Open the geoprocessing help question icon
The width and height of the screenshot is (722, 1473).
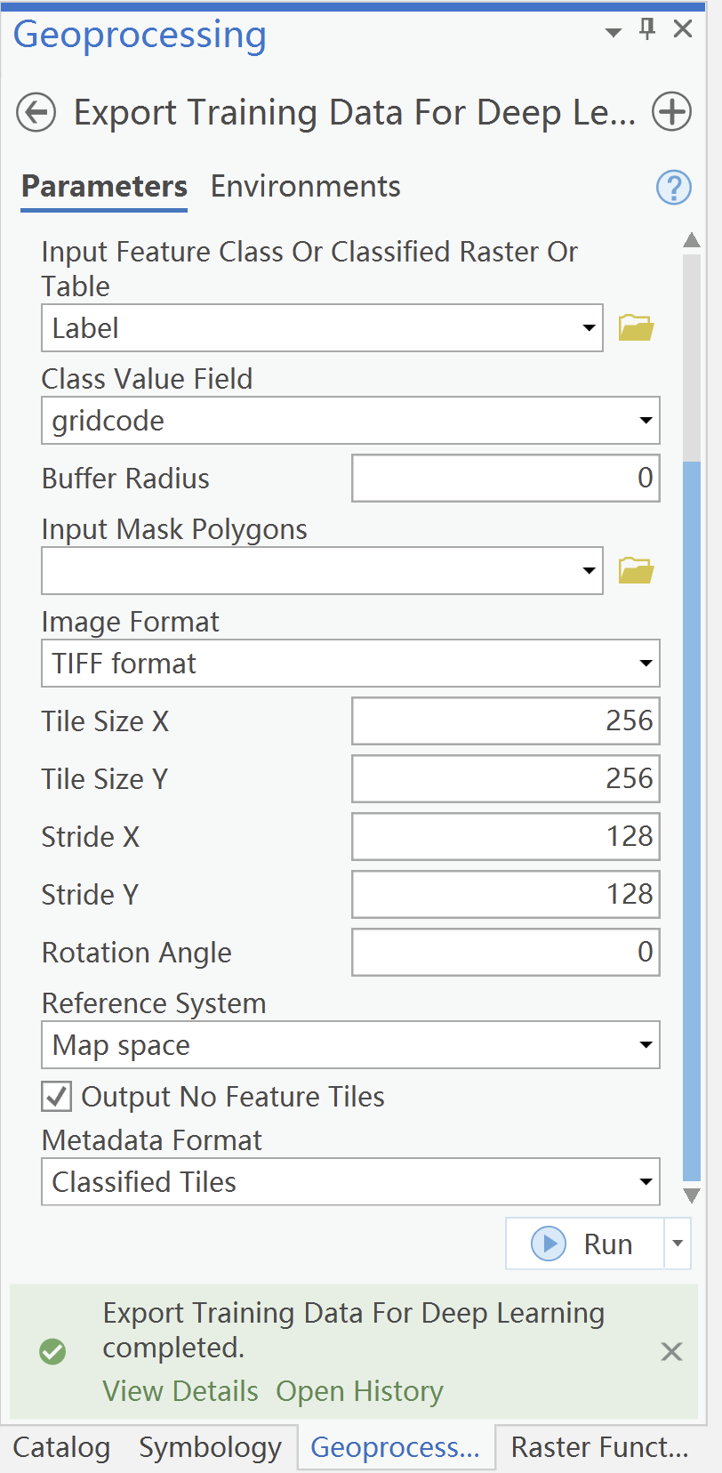click(x=673, y=188)
